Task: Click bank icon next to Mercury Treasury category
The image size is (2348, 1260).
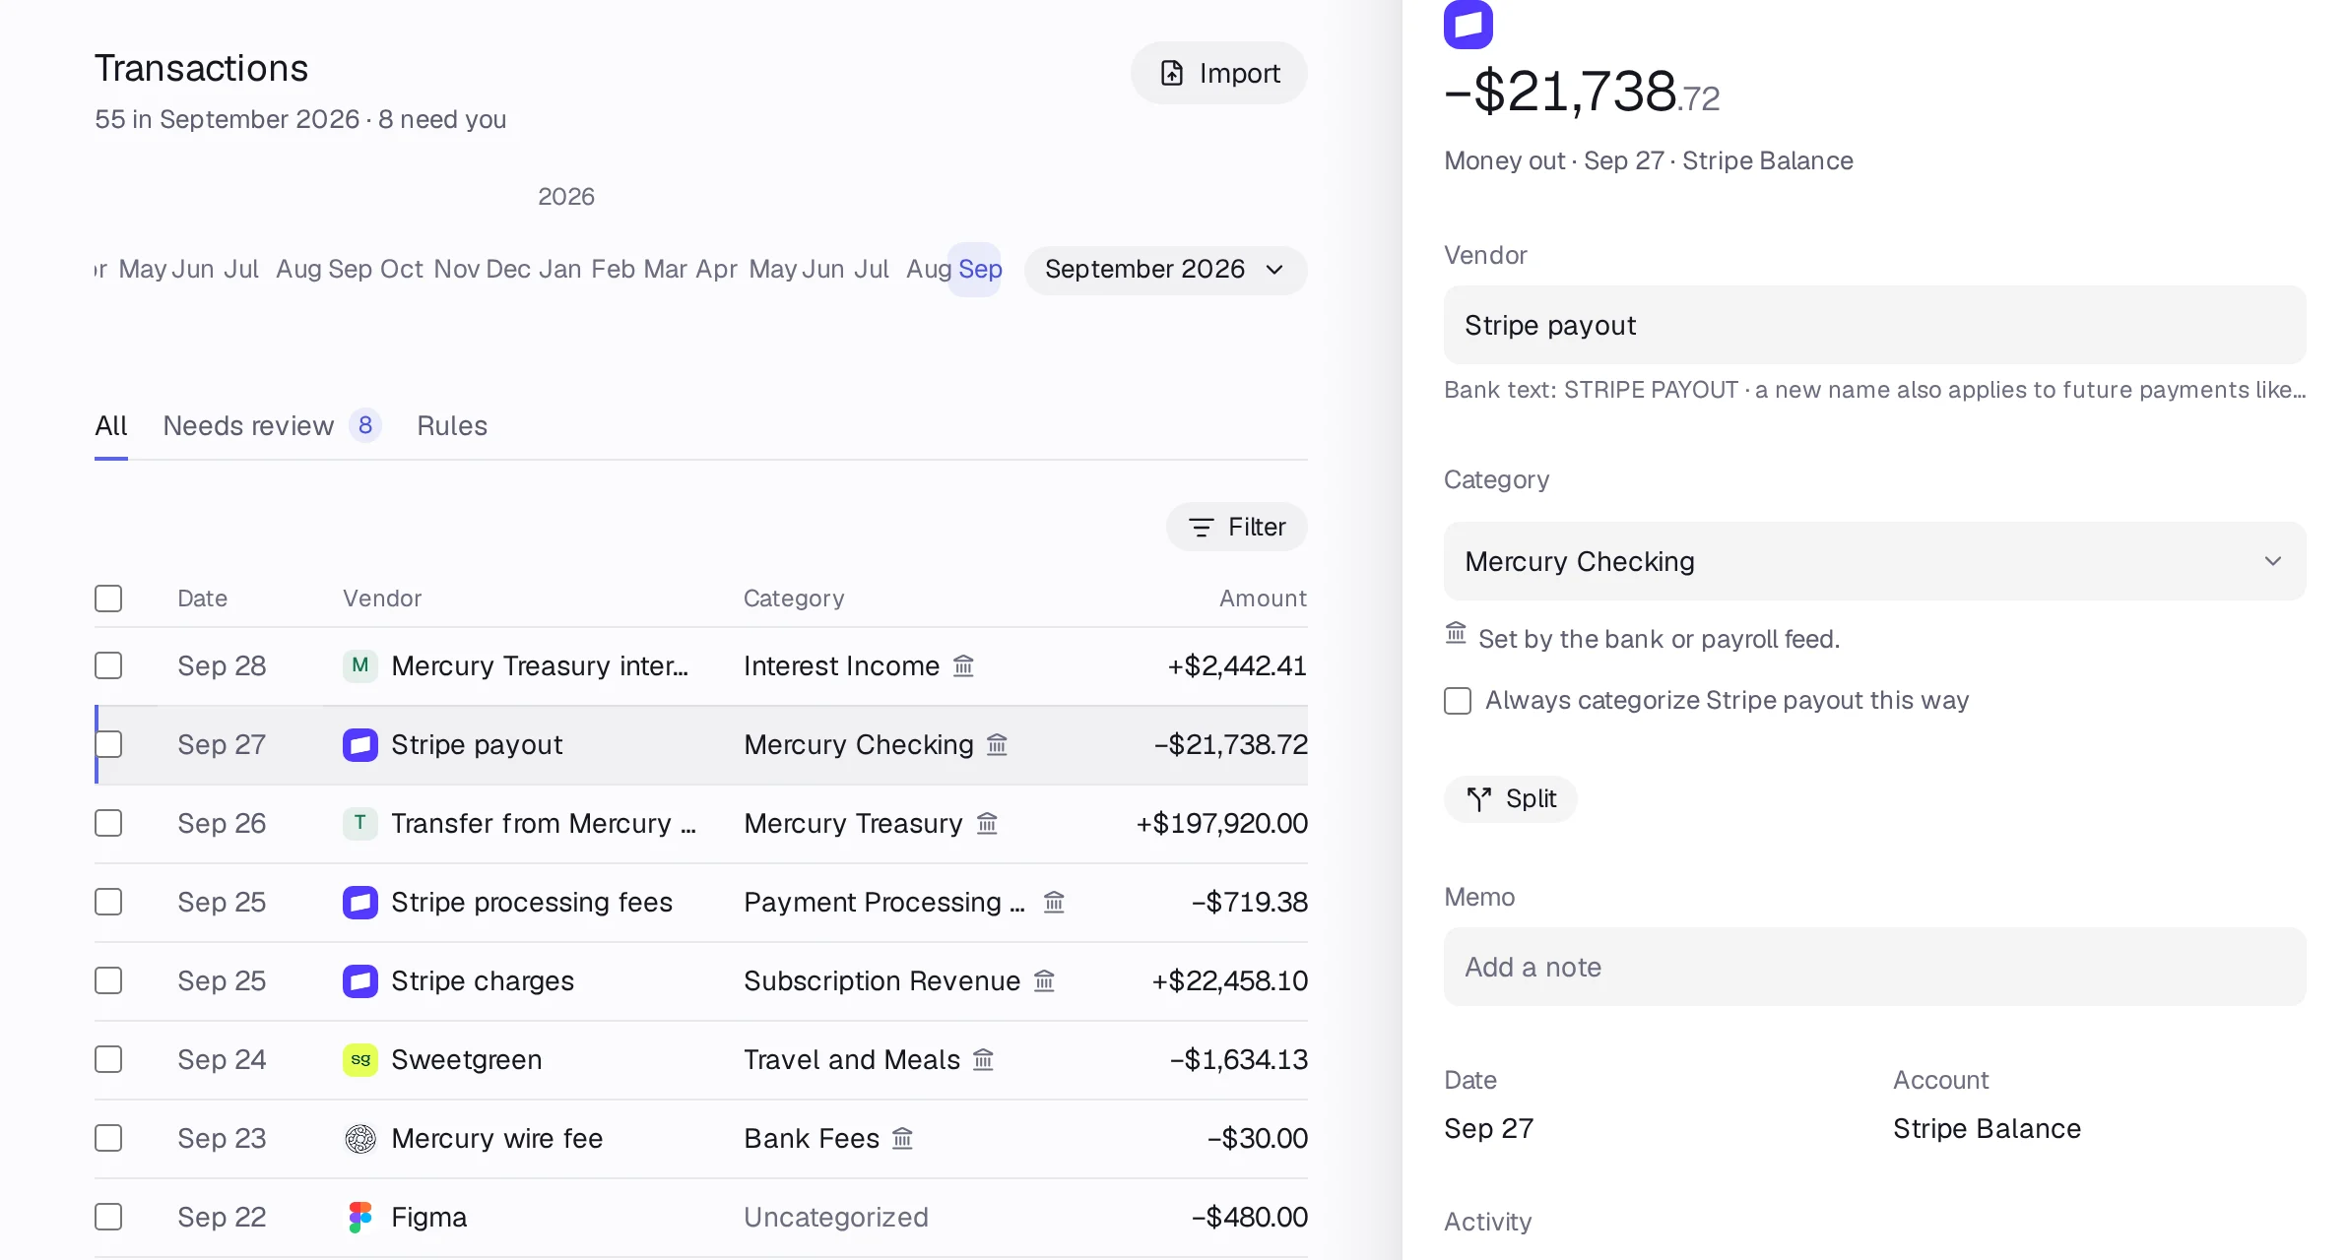Action: click(987, 823)
